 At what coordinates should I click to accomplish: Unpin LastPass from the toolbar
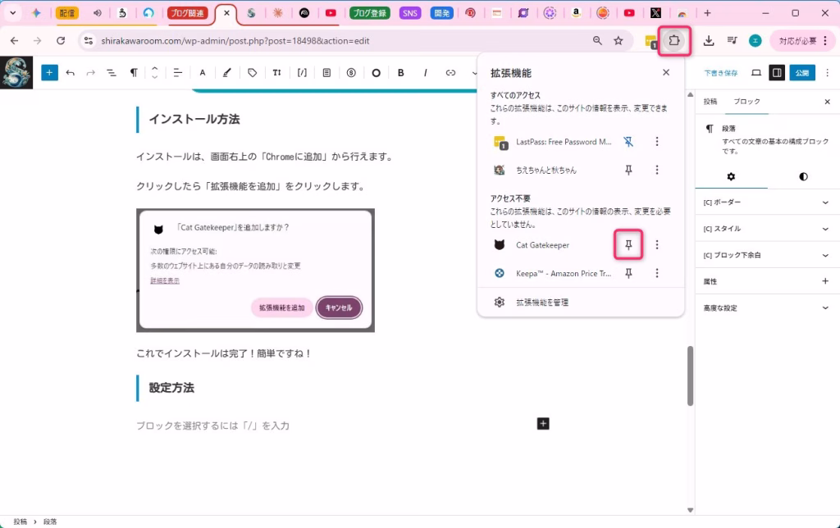pyautogui.click(x=628, y=142)
